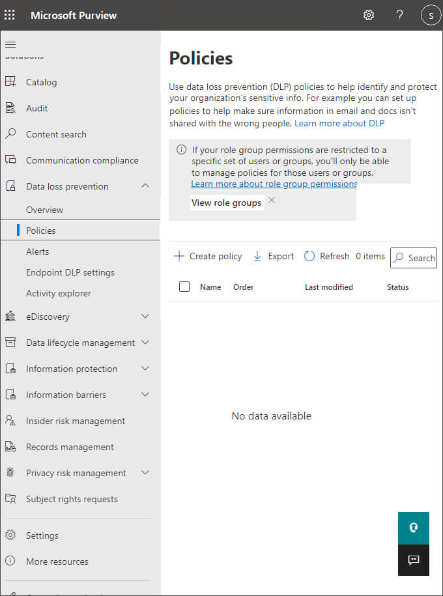Click the Catalog icon in sidebar
Image resolution: width=443 pixels, height=596 pixels.
(10, 81)
